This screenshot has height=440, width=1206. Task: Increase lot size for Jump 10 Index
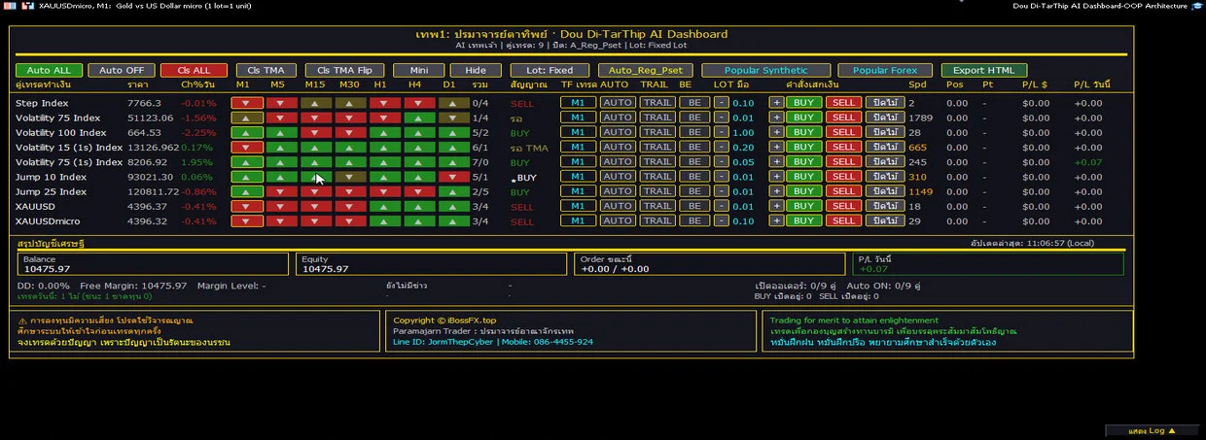click(776, 177)
